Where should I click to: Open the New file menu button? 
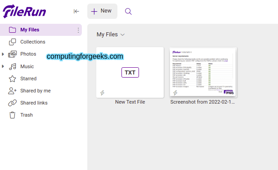102,11
